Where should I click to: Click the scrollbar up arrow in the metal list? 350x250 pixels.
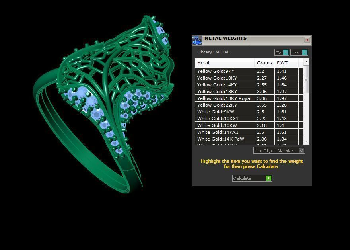(306, 62)
